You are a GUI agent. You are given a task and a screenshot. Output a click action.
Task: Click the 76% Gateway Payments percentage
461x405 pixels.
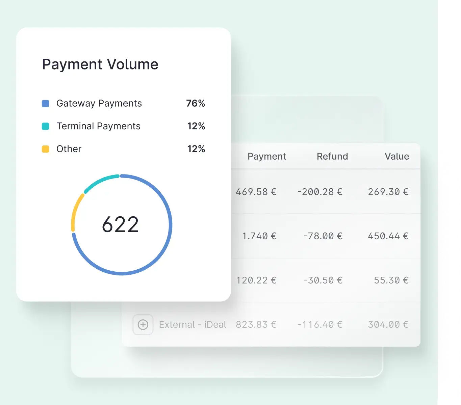196,103
